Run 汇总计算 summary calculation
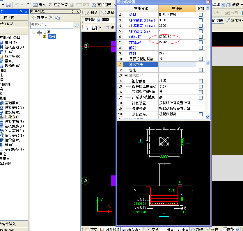Screen dimensions: 243x231 [58, 5]
